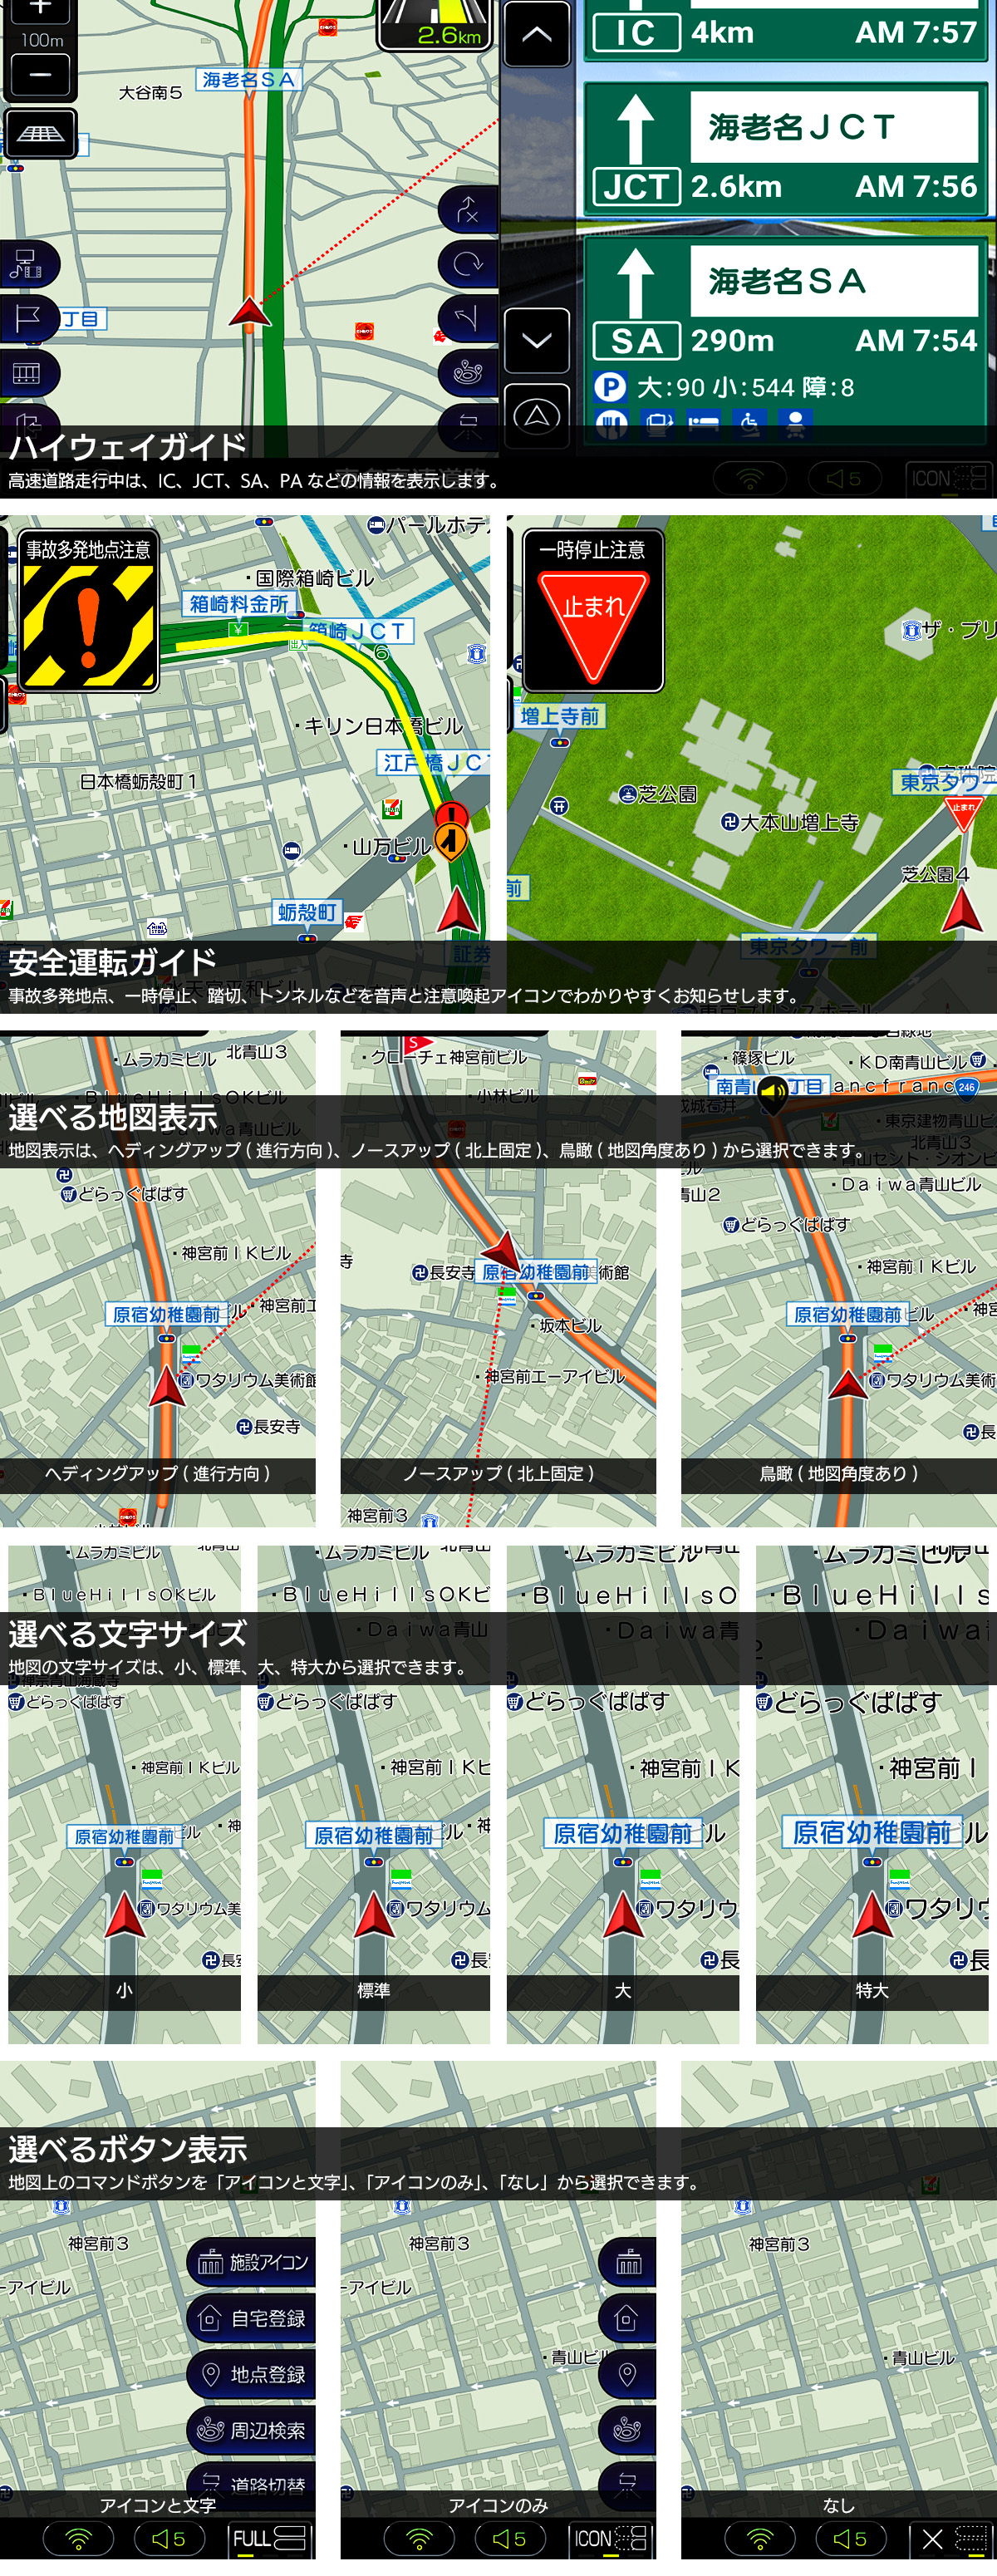Viewport: 997px width, 2576px height.
Task: Toggle the X no-buttons display mode
Action: click(x=952, y=2538)
